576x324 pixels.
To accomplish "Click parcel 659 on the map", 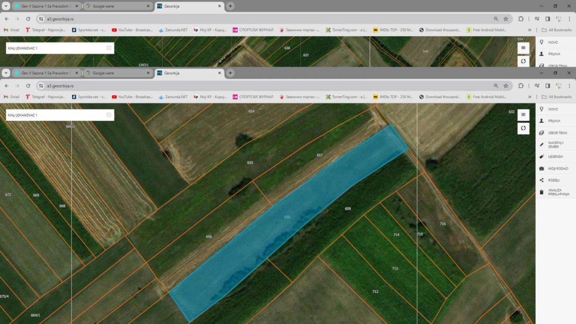I will [348, 209].
